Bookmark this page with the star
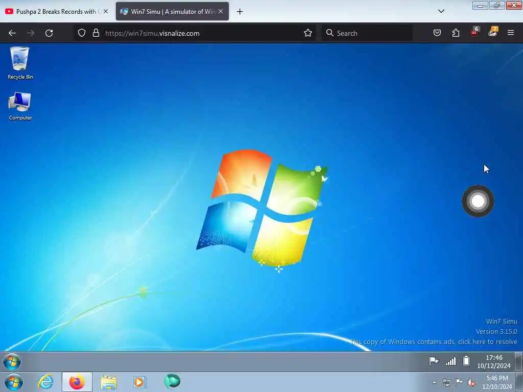Screen dimensions: 523x392 308,33
